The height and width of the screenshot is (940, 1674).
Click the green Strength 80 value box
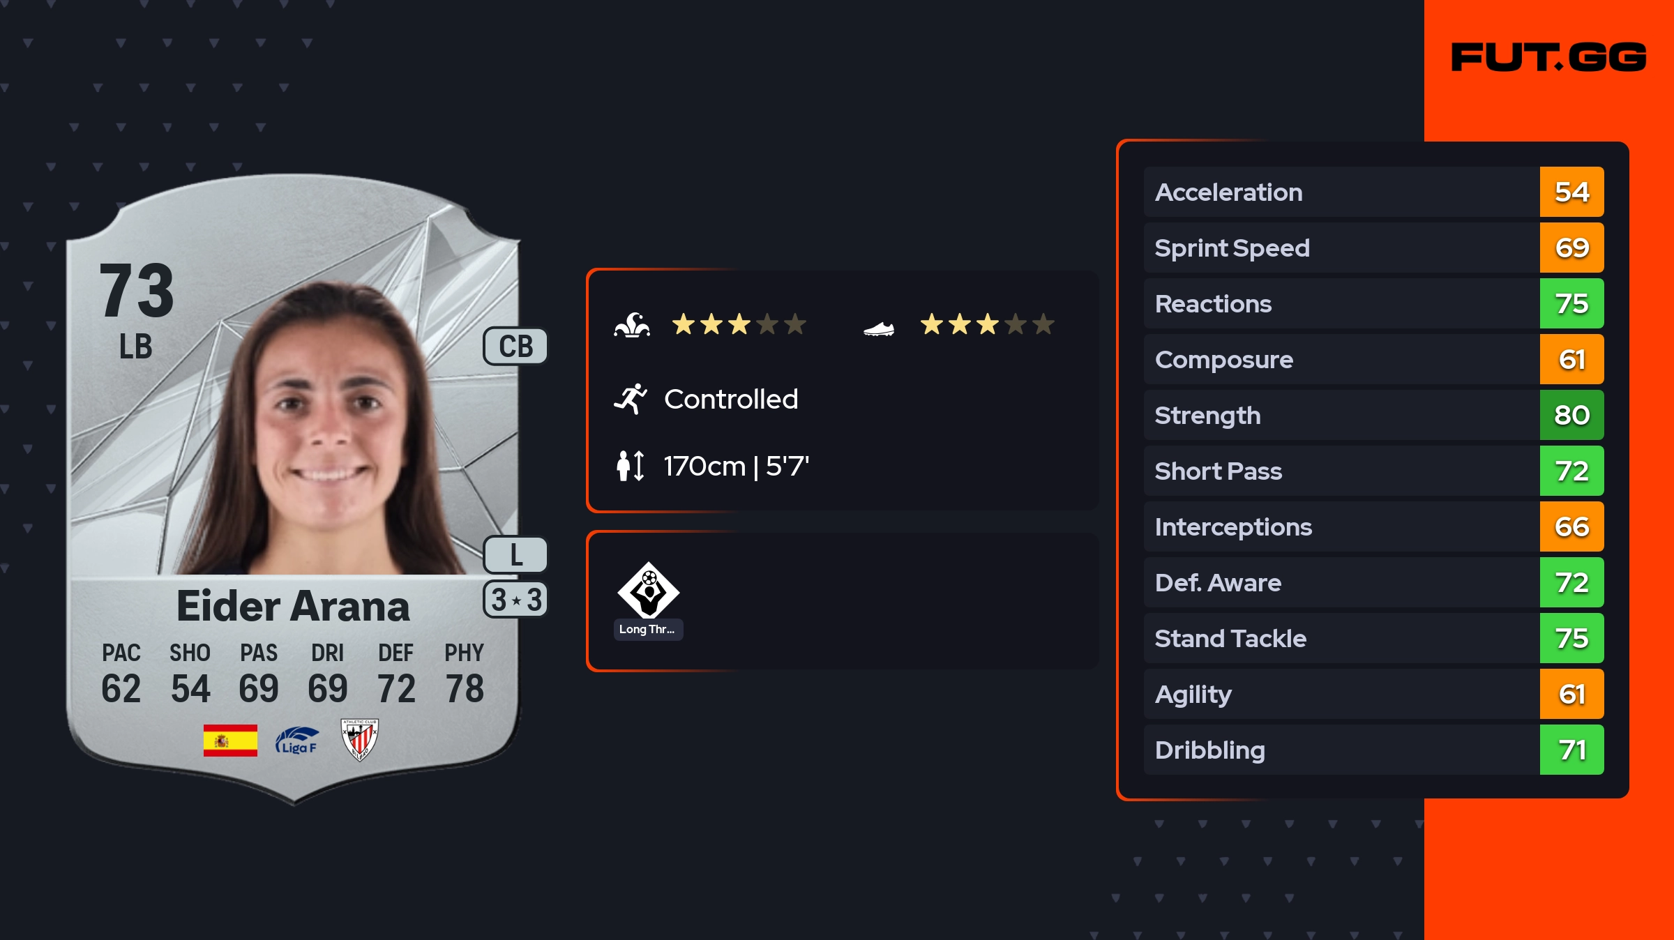[1571, 415]
